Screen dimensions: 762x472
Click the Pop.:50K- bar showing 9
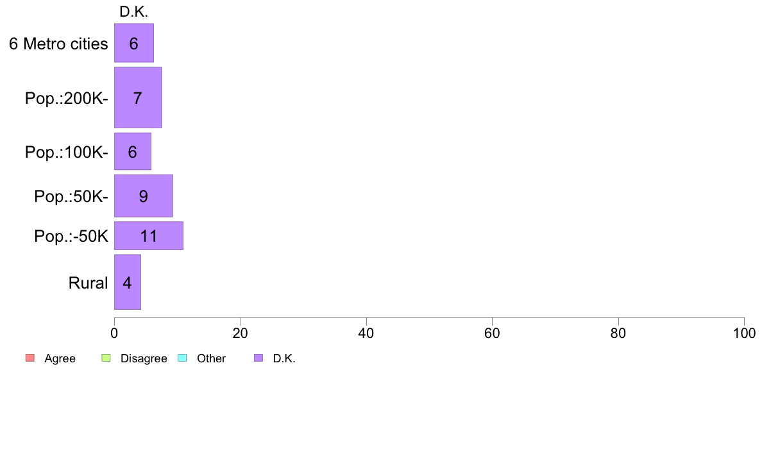pos(144,196)
